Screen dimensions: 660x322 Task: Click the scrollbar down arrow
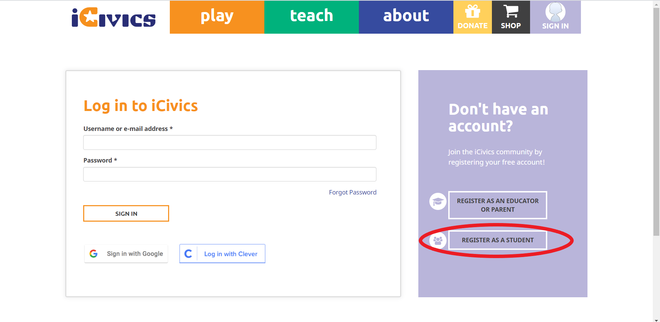656,320
